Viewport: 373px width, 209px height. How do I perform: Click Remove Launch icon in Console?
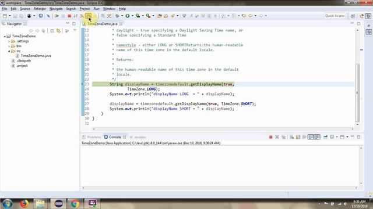coord(277,137)
